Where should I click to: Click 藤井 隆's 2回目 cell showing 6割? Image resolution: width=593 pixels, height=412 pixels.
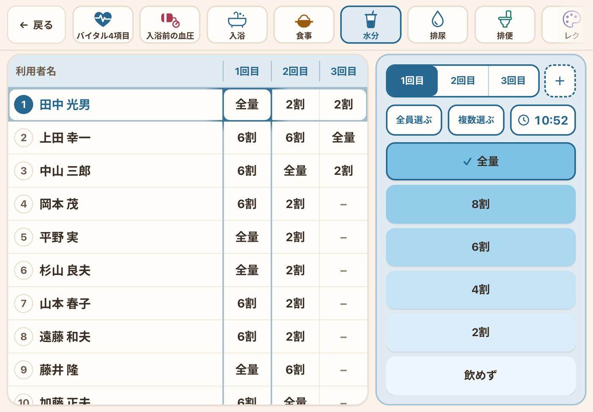coord(295,370)
